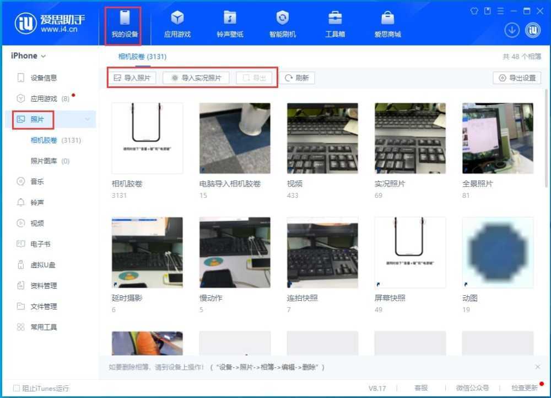Click the theme skin icon near window controls

click(474, 9)
